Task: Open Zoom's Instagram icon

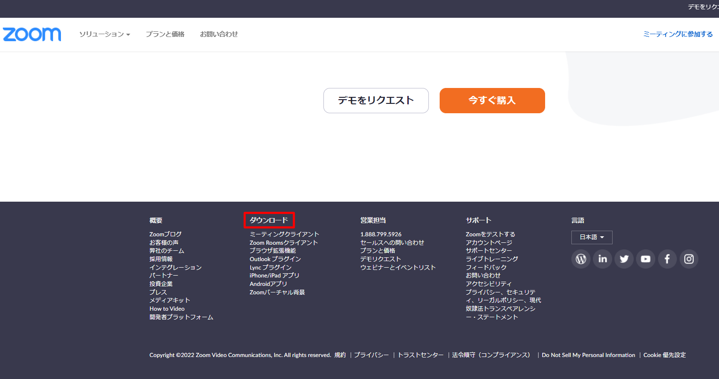Action: [689, 259]
